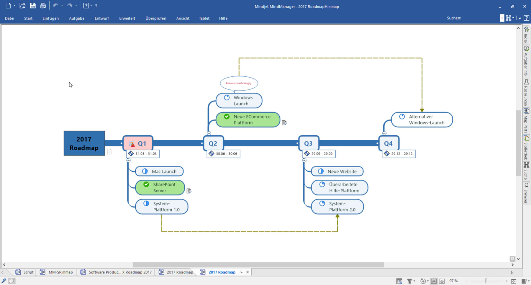
Task: Open the Map Parts sidebar panel
Action: [x=526, y=121]
